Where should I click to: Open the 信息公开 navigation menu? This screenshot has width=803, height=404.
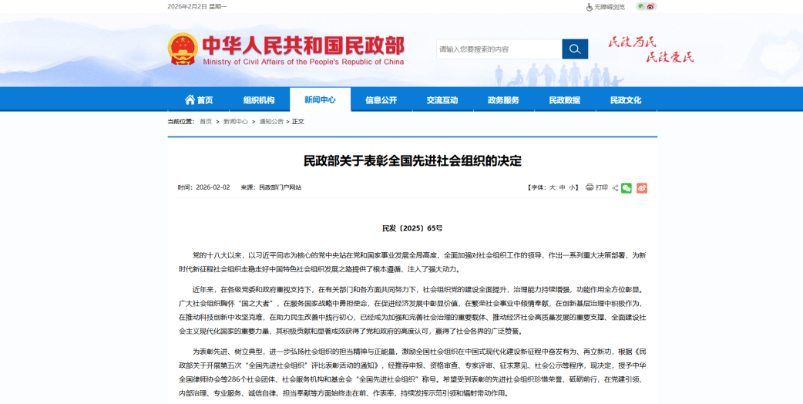tap(381, 100)
